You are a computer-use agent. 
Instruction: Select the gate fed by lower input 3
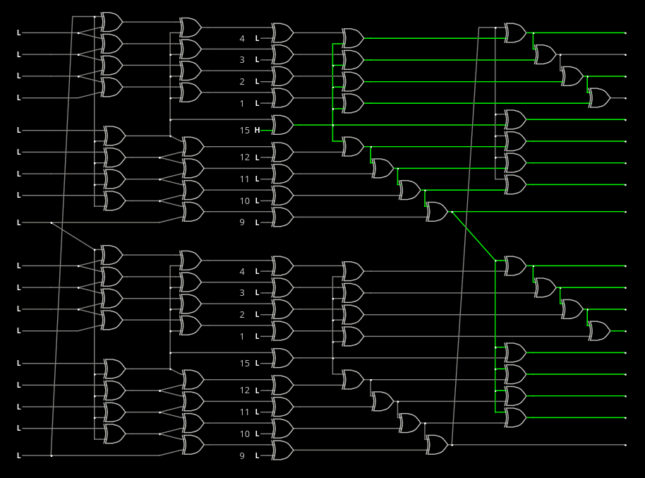coord(282,288)
